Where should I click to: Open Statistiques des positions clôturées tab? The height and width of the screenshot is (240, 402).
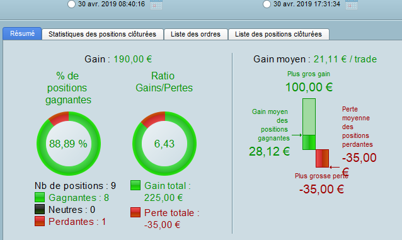[102, 34]
